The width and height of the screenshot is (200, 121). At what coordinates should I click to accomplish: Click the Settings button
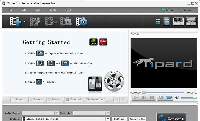click(119, 119)
